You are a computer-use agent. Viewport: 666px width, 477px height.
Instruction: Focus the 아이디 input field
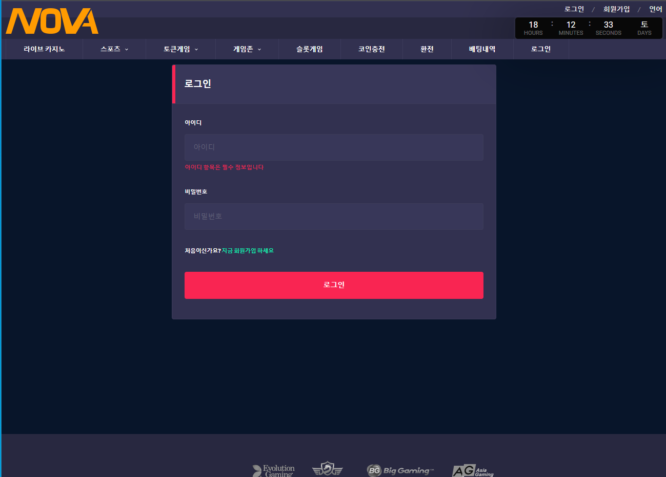coord(334,147)
